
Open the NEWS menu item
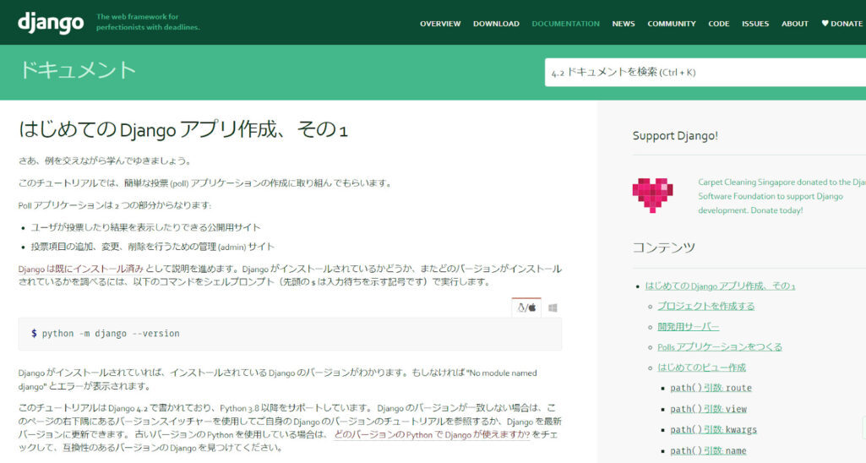(x=623, y=24)
